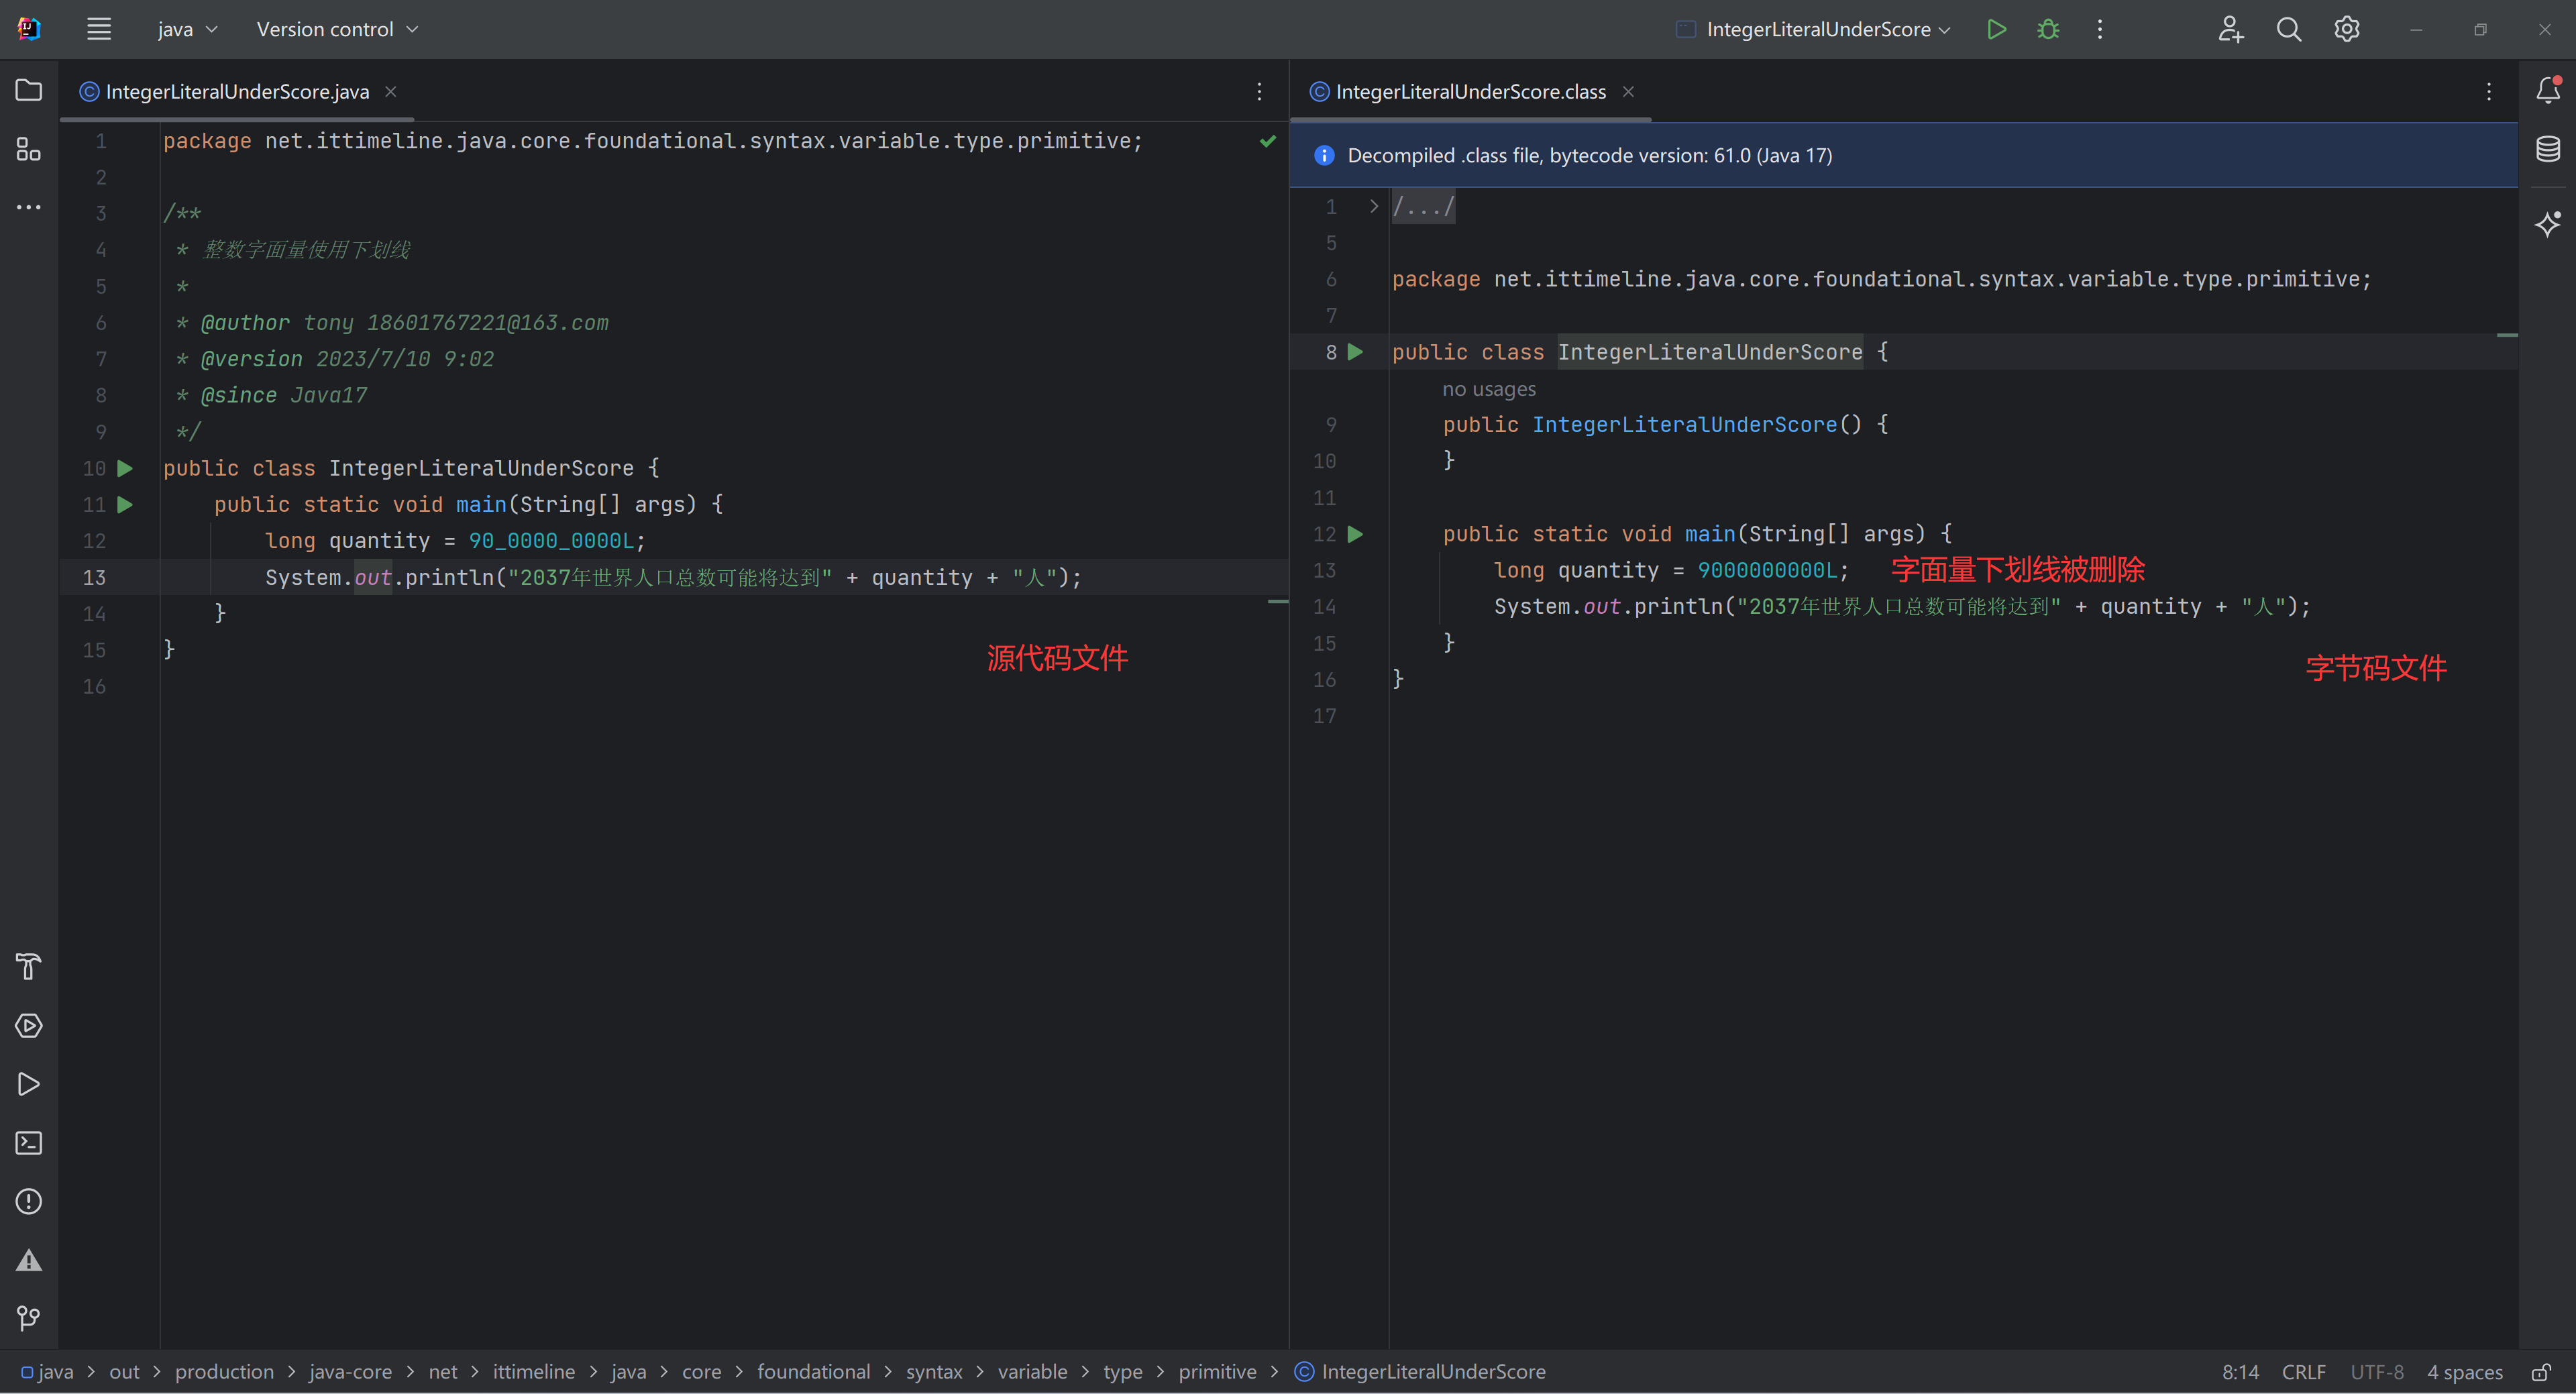Click literal 9000000000L in decompiled code
The height and width of the screenshot is (1394, 2576).
click(1767, 570)
